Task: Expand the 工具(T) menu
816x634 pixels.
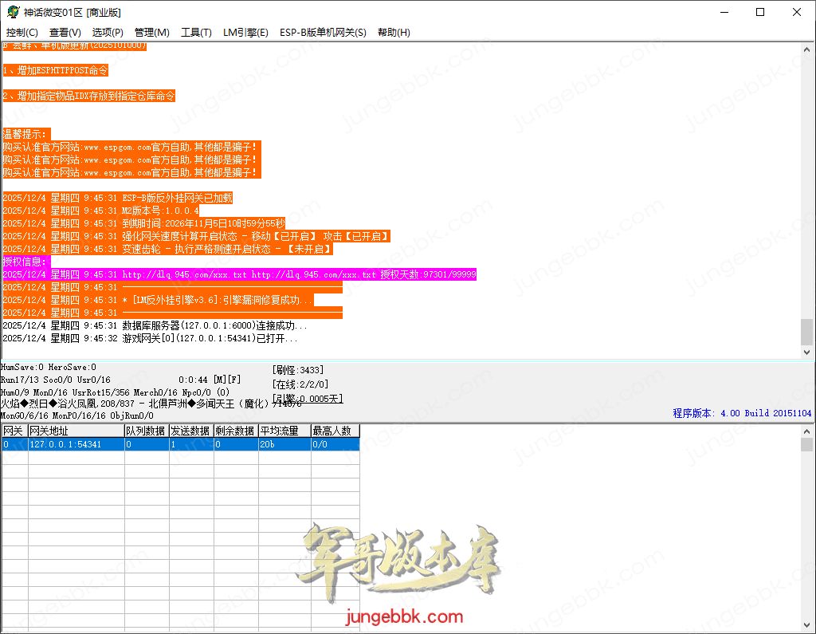Action: pos(196,33)
